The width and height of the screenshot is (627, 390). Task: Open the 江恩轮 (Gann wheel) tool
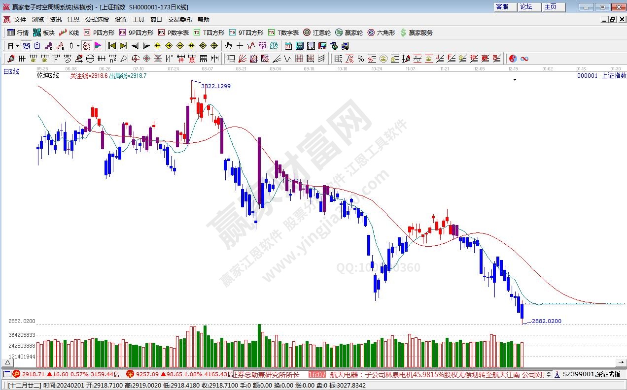317,32
